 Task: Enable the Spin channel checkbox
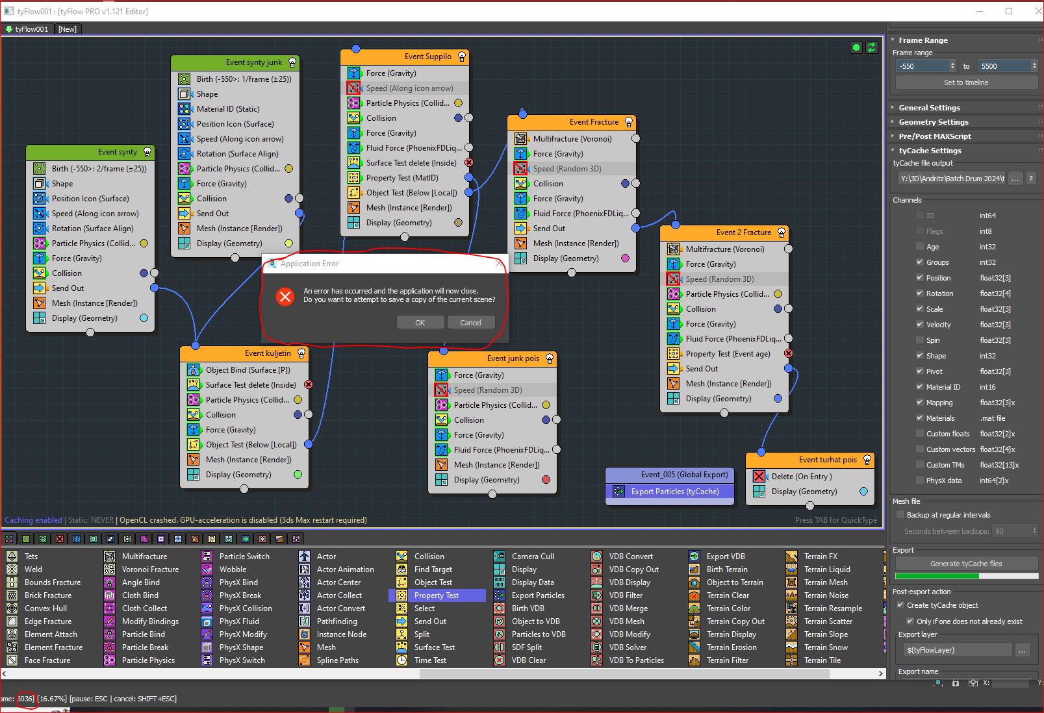(x=919, y=340)
